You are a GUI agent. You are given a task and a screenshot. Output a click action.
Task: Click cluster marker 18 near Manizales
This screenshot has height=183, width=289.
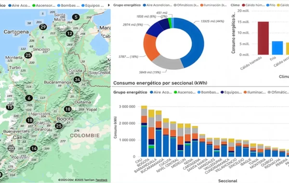point(29,120)
